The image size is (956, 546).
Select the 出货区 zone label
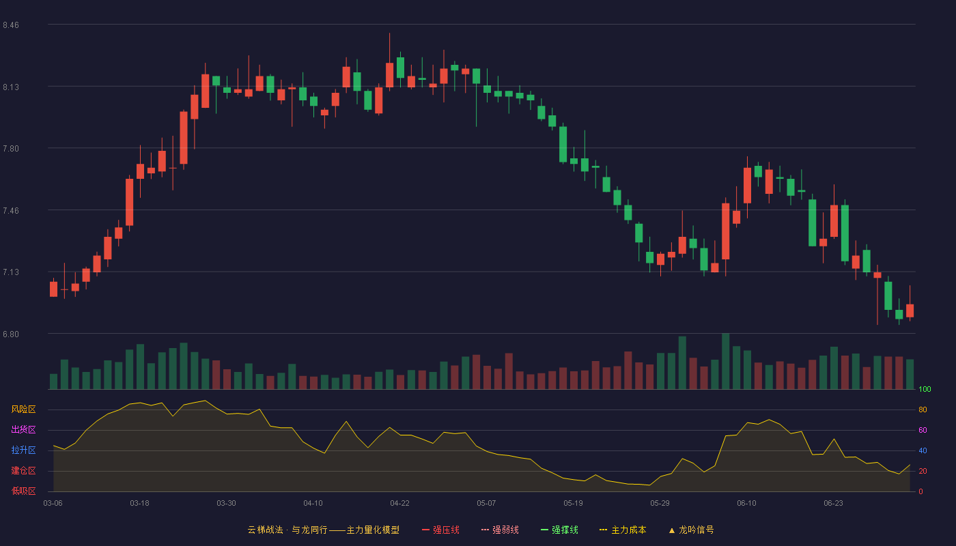click(23, 430)
